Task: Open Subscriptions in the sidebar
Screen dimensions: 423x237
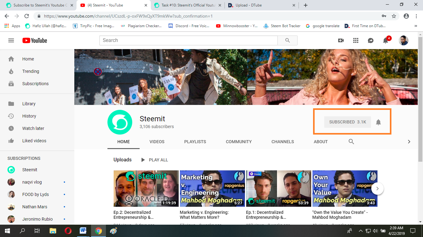Action: 37,84
